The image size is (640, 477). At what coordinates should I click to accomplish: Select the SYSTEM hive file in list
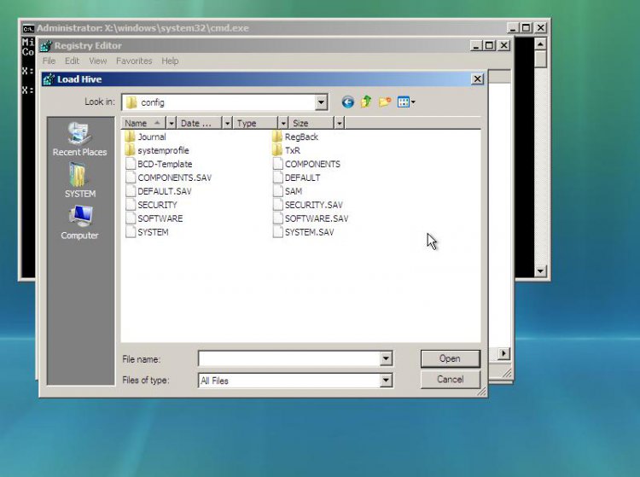point(147,232)
